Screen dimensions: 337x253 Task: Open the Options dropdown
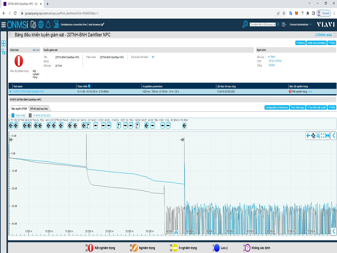point(300,43)
